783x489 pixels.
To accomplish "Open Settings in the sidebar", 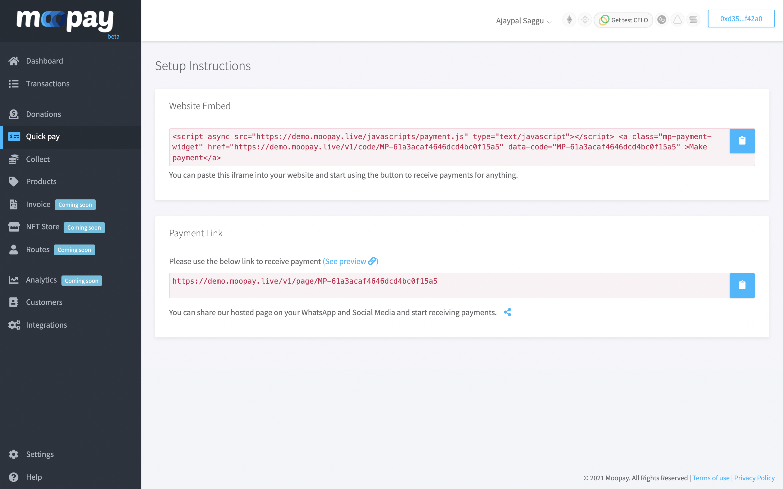I will [39, 454].
